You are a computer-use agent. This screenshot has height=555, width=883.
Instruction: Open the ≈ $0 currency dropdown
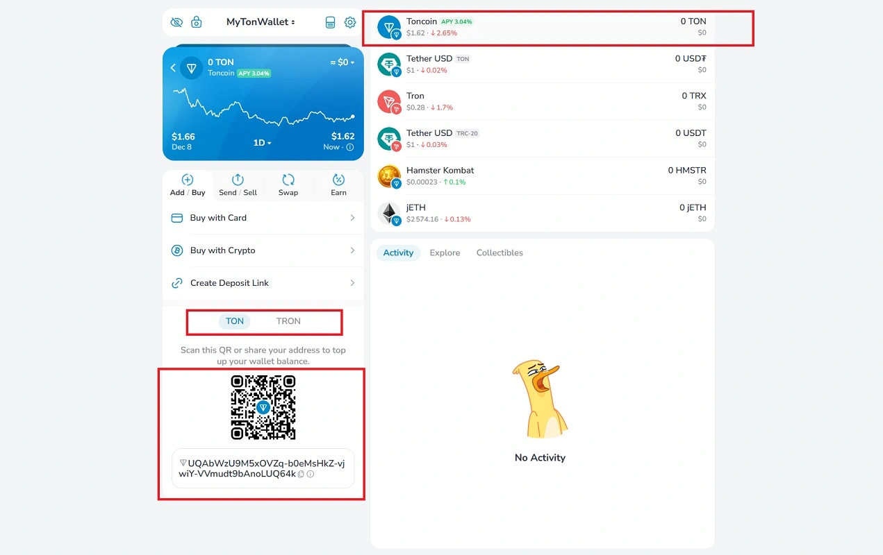coord(343,62)
